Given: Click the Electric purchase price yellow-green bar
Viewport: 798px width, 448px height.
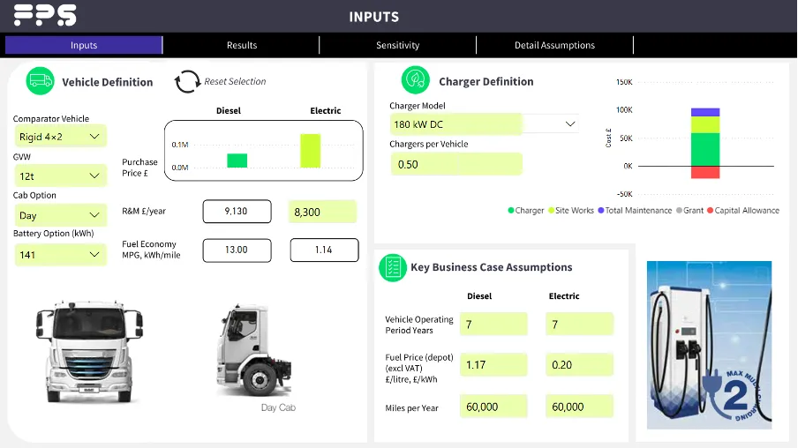Looking at the screenshot, I should coord(311,151).
